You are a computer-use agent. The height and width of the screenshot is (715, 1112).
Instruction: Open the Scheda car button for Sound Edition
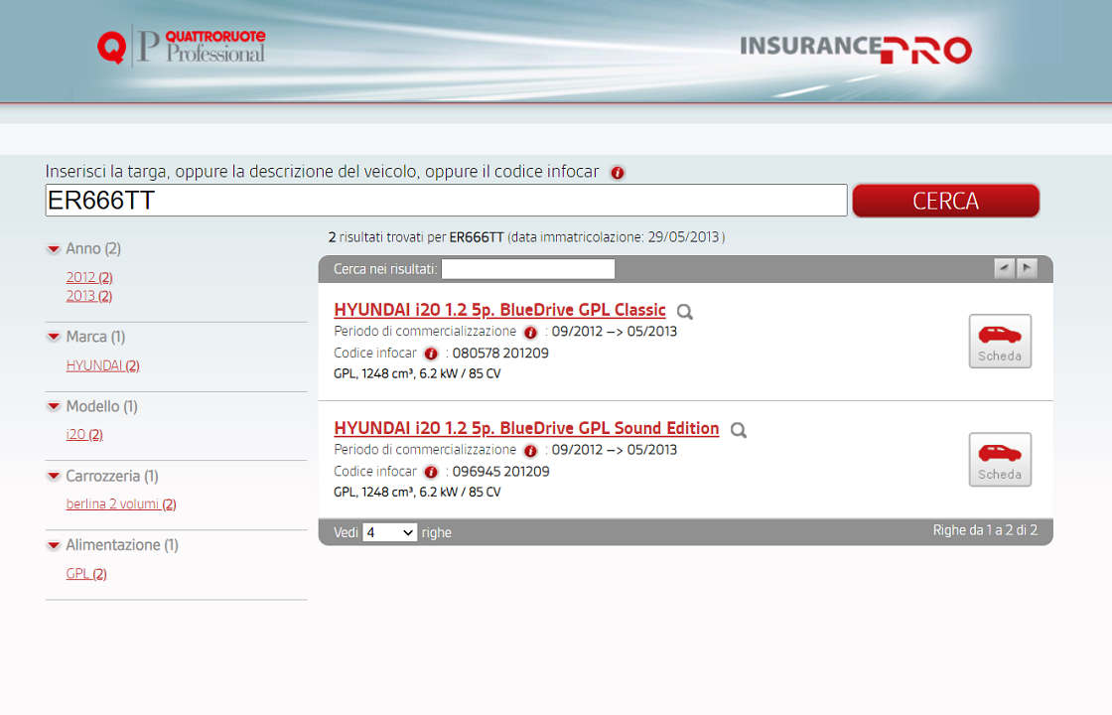pos(1000,460)
